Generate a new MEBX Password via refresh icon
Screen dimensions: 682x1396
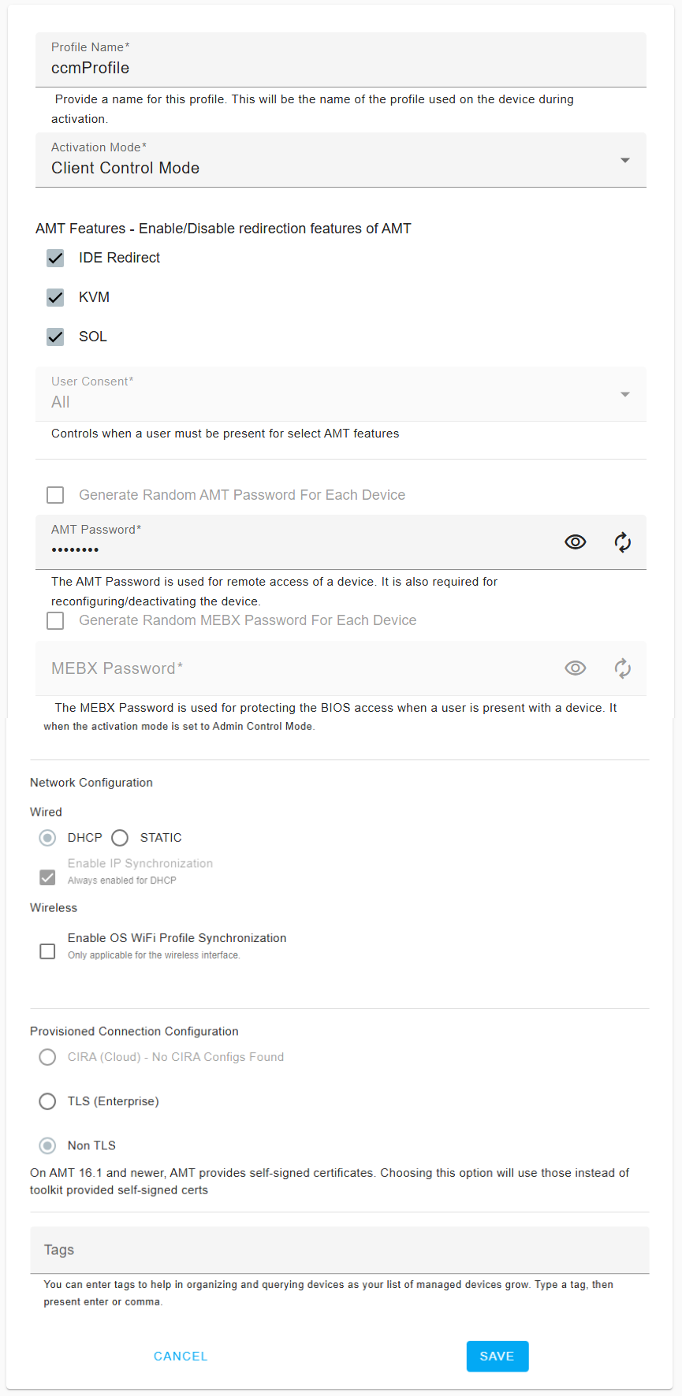click(623, 668)
